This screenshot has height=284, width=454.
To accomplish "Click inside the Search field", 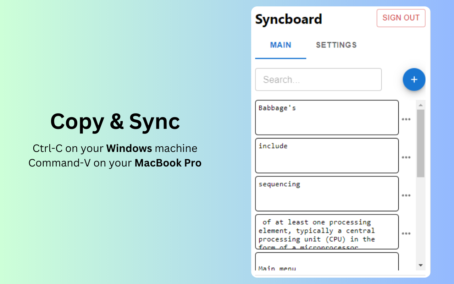I will click(318, 80).
